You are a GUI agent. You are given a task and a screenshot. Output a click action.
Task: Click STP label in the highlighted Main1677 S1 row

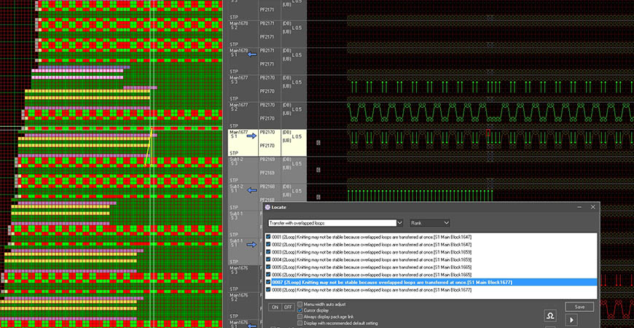tap(233, 153)
